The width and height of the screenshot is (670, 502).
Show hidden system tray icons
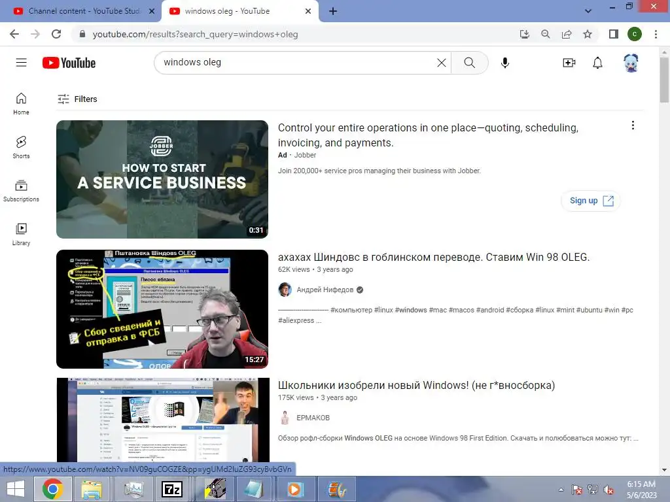pyautogui.click(x=561, y=490)
